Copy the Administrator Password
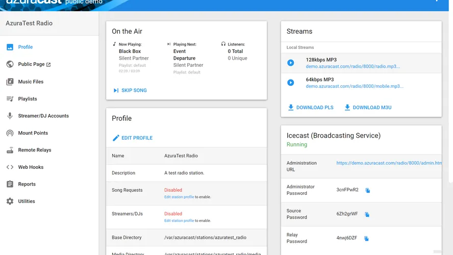 click(x=367, y=190)
